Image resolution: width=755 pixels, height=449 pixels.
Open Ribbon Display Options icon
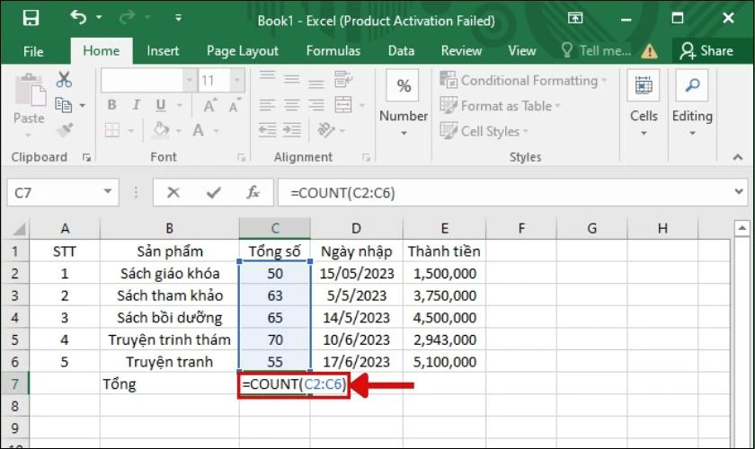[575, 18]
